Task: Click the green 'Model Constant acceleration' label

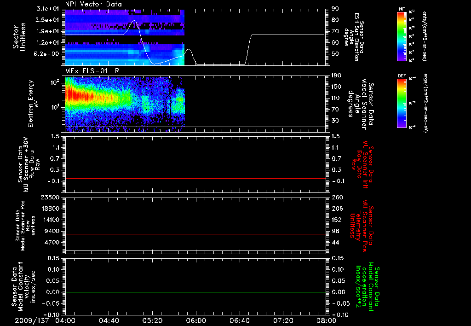Action: pyautogui.click(x=367, y=287)
